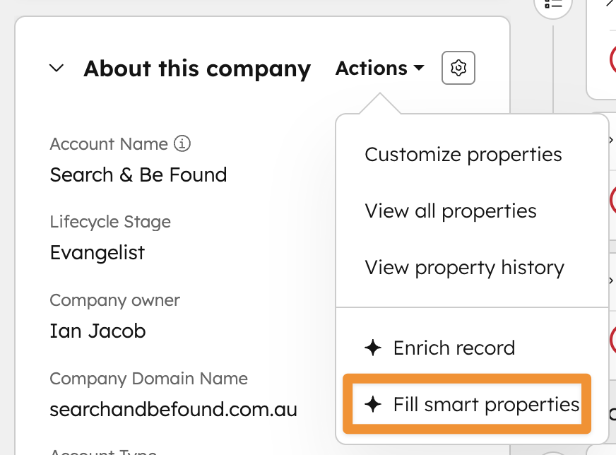Collapse the About this company section

(x=57, y=68)
